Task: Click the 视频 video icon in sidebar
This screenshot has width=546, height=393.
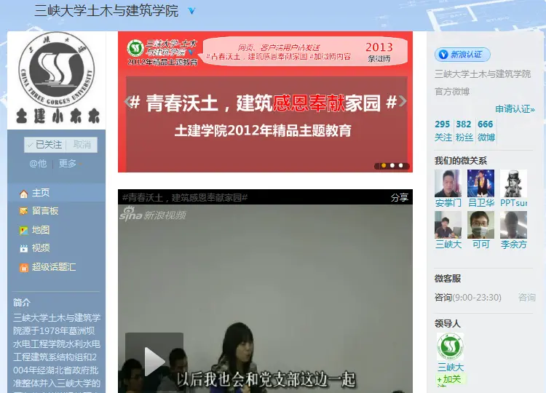Action: [x=24, y=248]
